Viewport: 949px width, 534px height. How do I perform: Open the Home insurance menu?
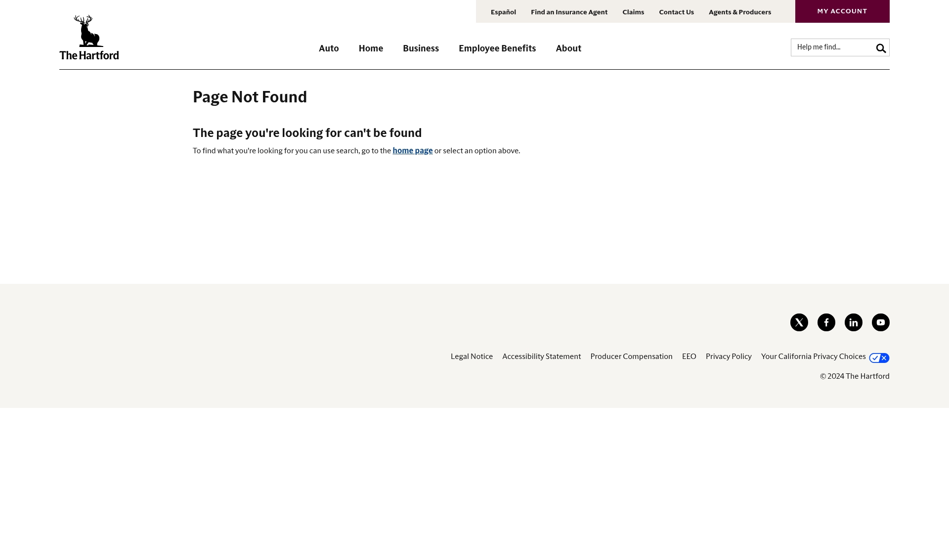click(371, 48)
